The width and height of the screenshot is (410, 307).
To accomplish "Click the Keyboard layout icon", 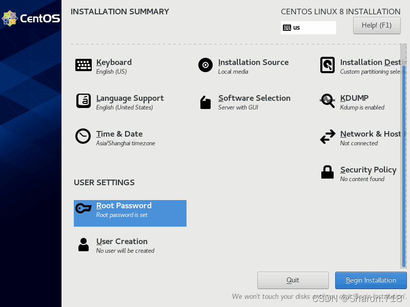I will click(84, 65).
